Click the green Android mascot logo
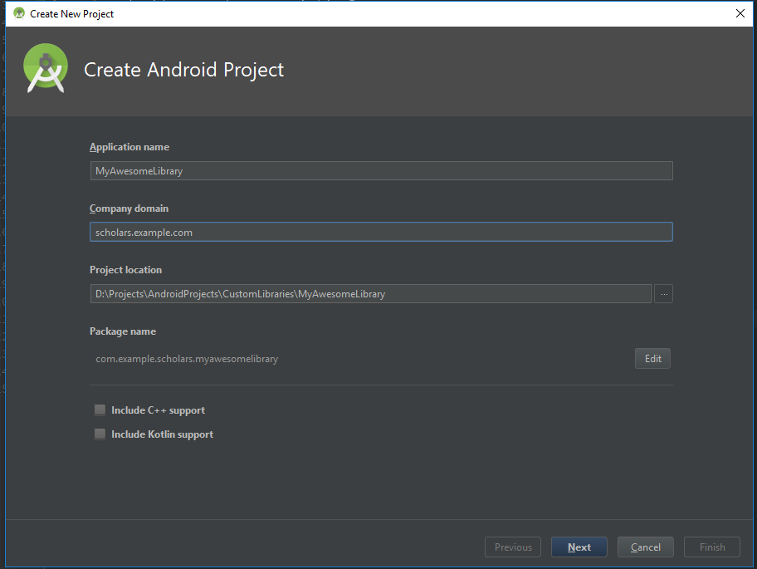The width and height of the screenshot is (757, 569). (x=45, y=68)
